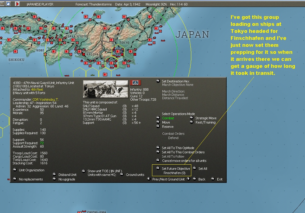Click the TOKYO map label
The height and width of the screenshot is (213, 305).
tap(124, 43)
